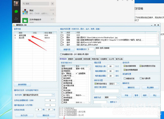The width and height of the screenshot is (164, 119).
Task: Open the 文件传输助手 chat in WeChat
Action: coord(38,20)
